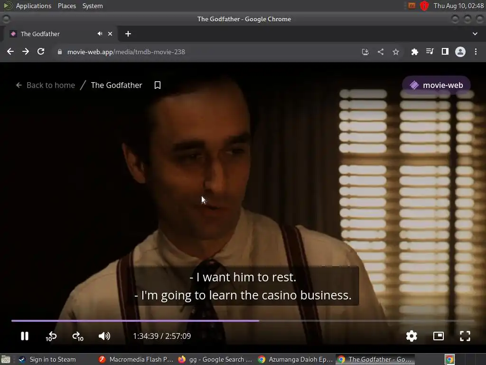The height and width of the screenshot is (365, 486).
Task: Open the Chrome three-dot menu
Action: (476, 51)
